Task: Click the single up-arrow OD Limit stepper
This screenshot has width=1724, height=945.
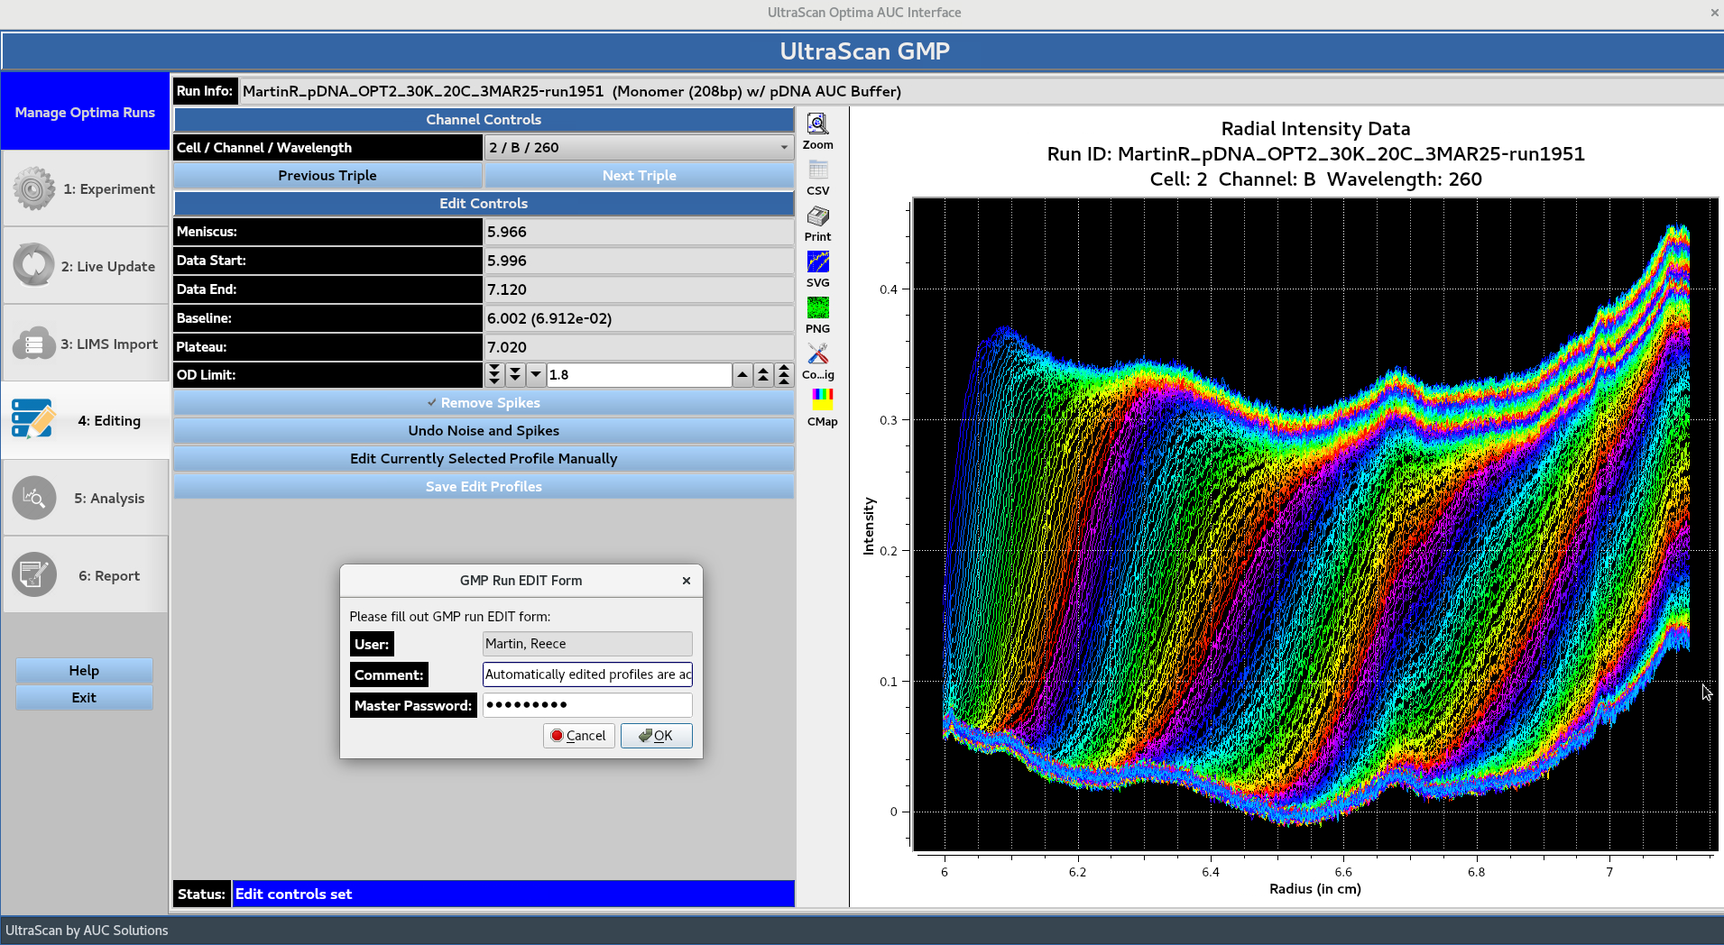Action: 742,374
